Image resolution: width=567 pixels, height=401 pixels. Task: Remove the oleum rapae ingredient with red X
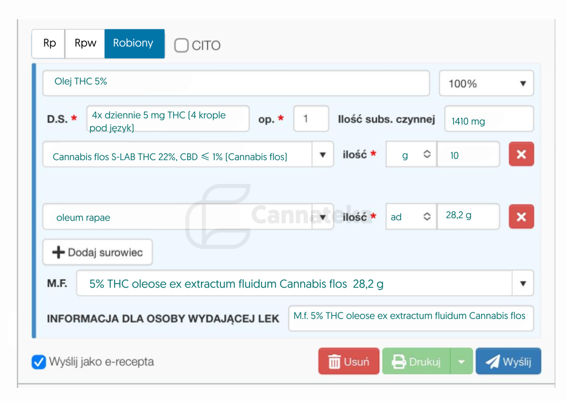pos(520,216)
